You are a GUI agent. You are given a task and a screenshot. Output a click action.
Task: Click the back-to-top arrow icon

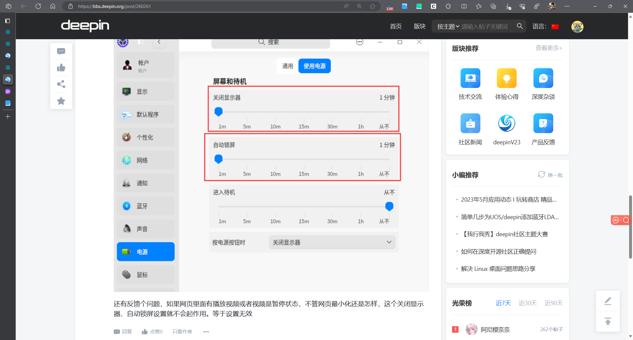click(608, 321)
